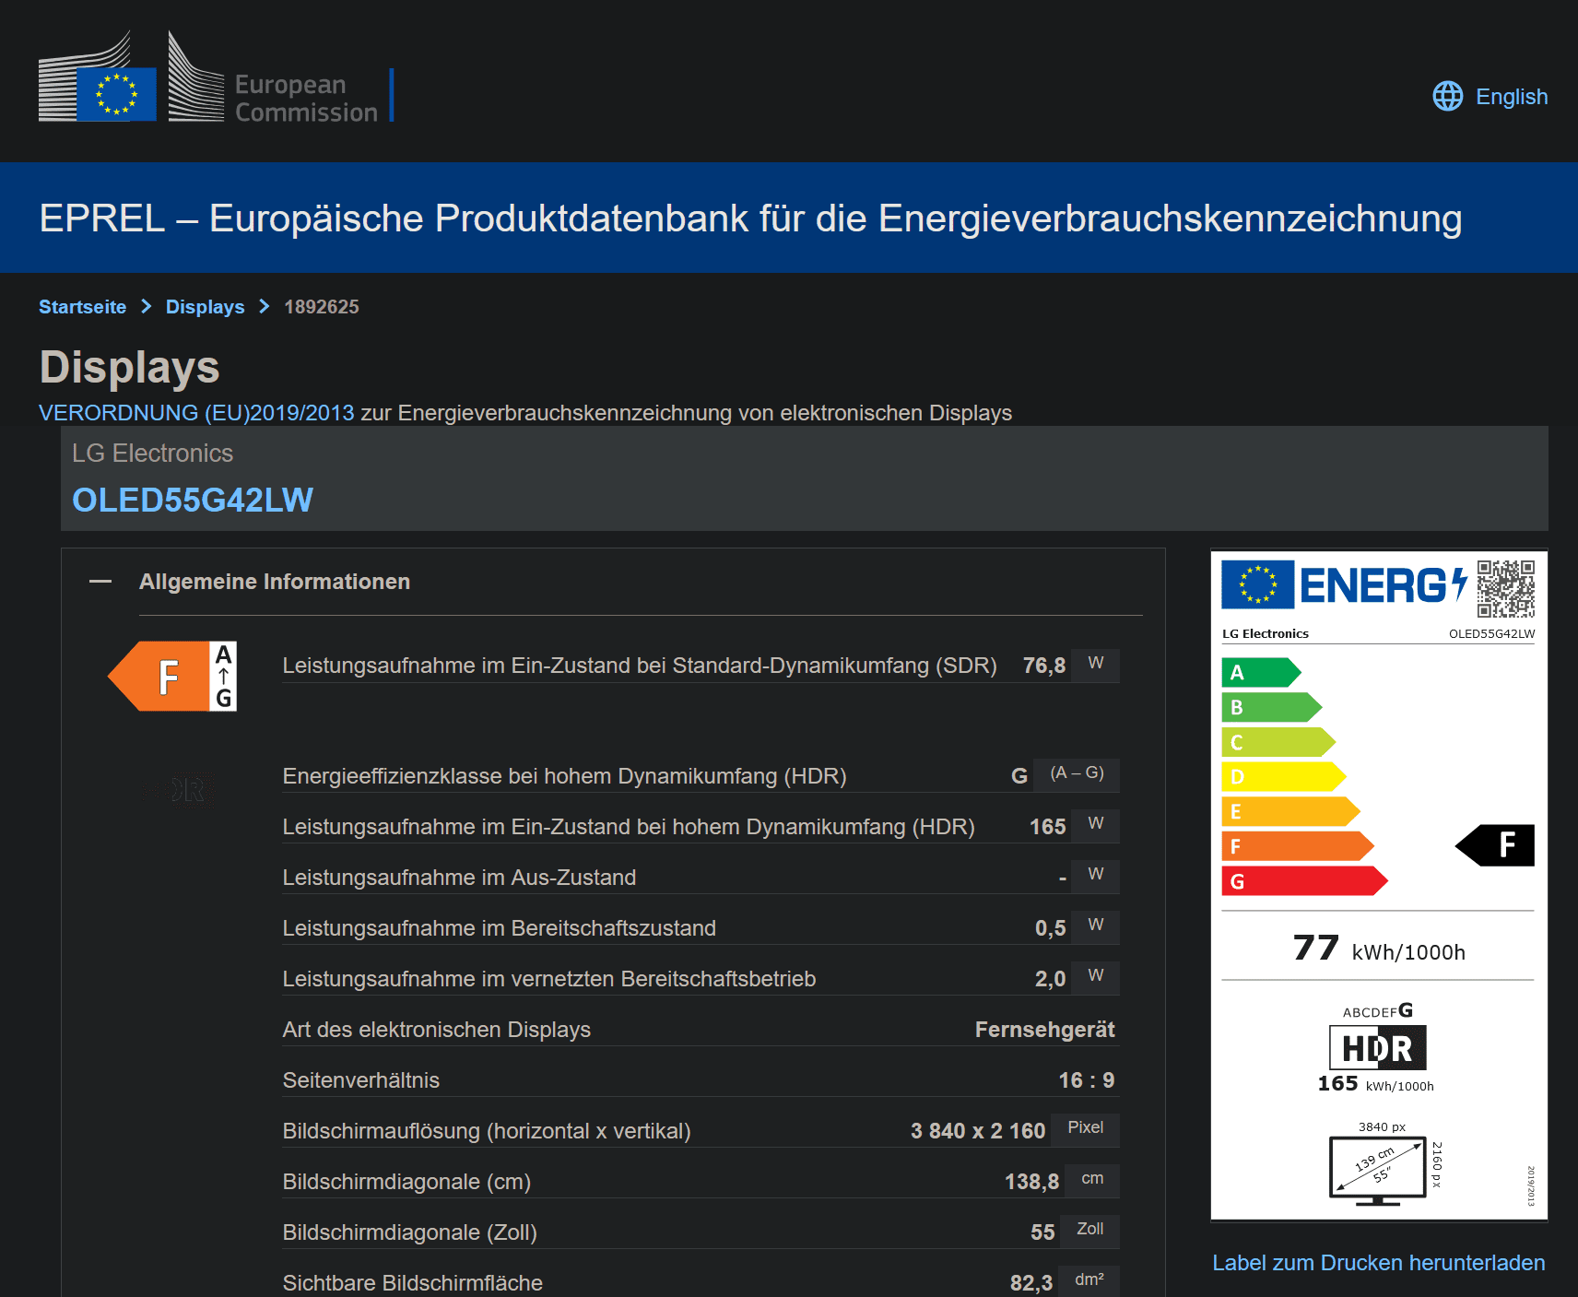Viewport: 1578px width, 1297px height.
Task: Open VERORDNUNG (EU)2019/2013 regulation link
Action: coord(196,413)
